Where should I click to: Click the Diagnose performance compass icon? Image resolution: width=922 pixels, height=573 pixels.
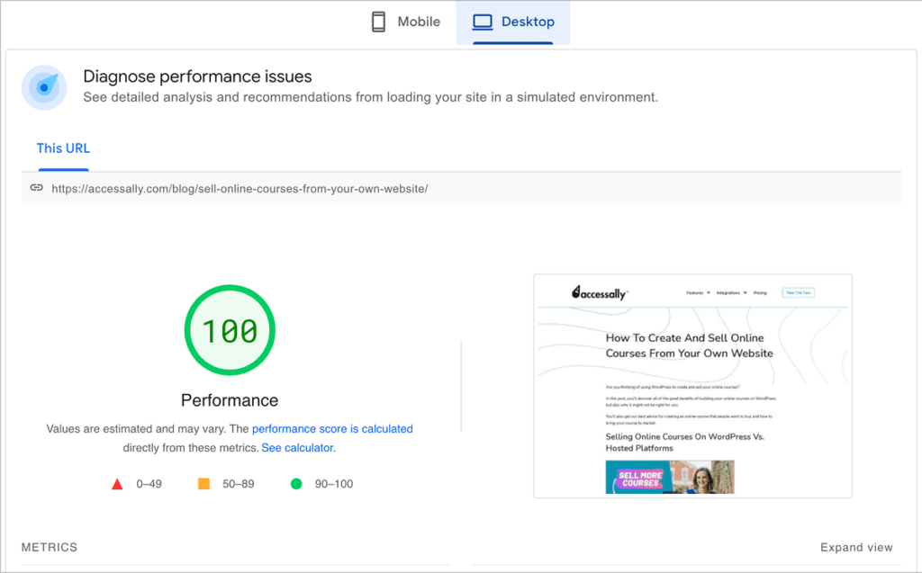coord(44,87)
